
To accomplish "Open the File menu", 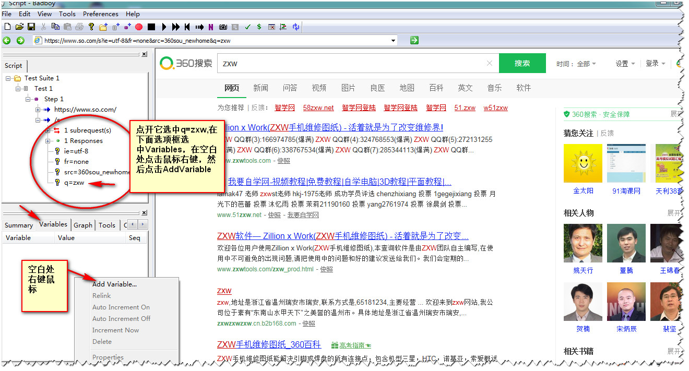I will pyautogui.click(x=7, y=14).
